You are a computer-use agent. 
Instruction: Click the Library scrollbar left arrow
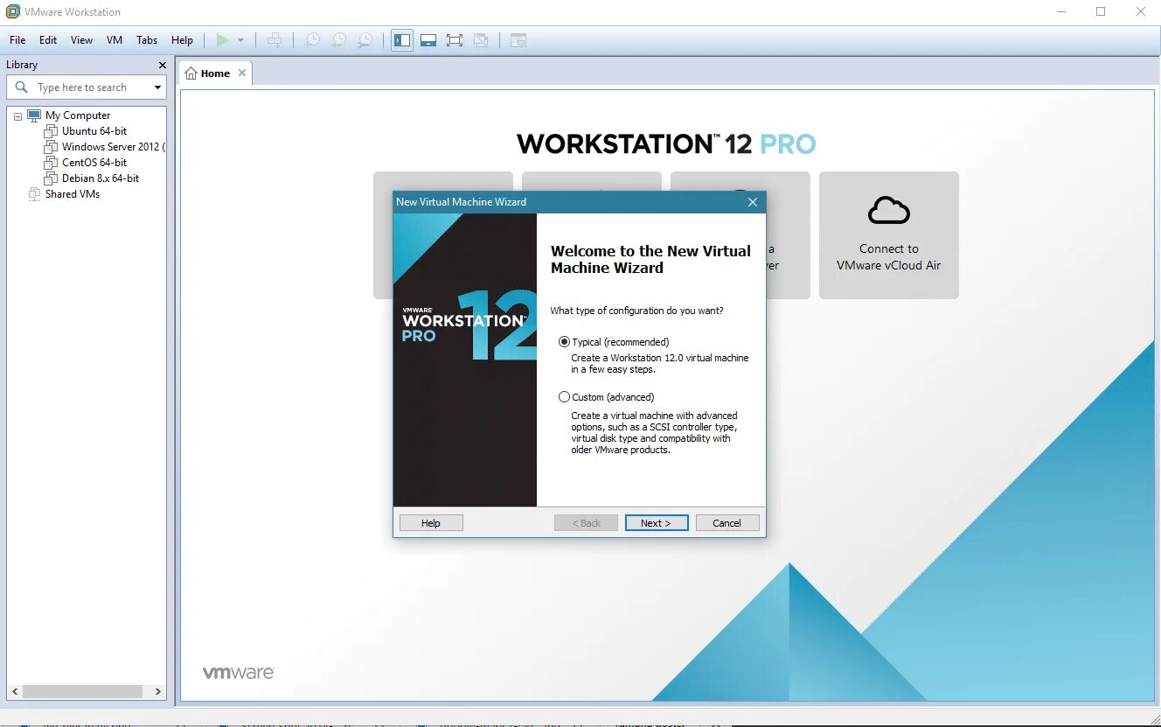pos(13,691)
